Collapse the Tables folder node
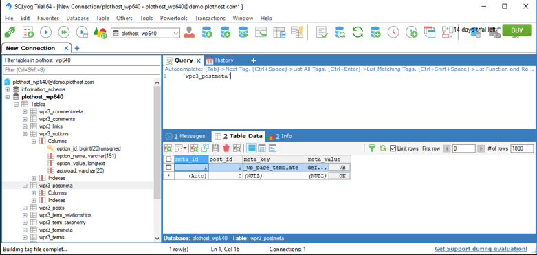537x255 pixels. (16, 104)
